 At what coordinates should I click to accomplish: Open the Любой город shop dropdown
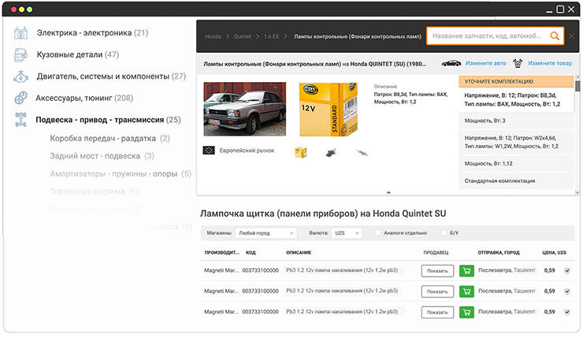pyautogui.click(x=266, y=233)
